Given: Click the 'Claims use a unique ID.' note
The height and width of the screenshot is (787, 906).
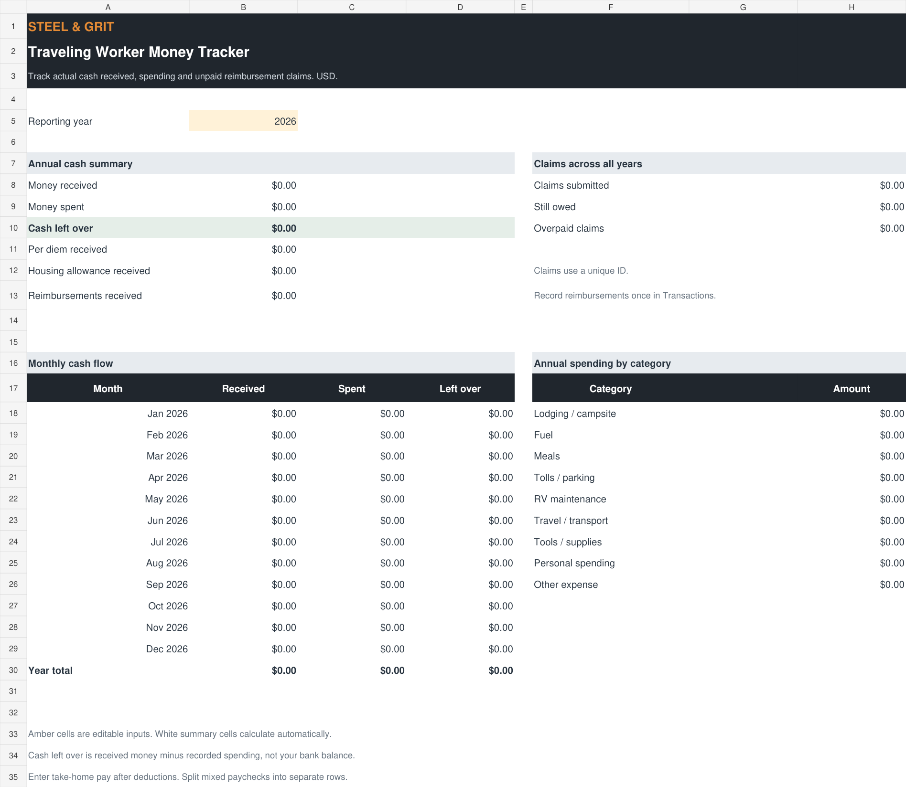Looking at the screenshot, I should 581,271.
